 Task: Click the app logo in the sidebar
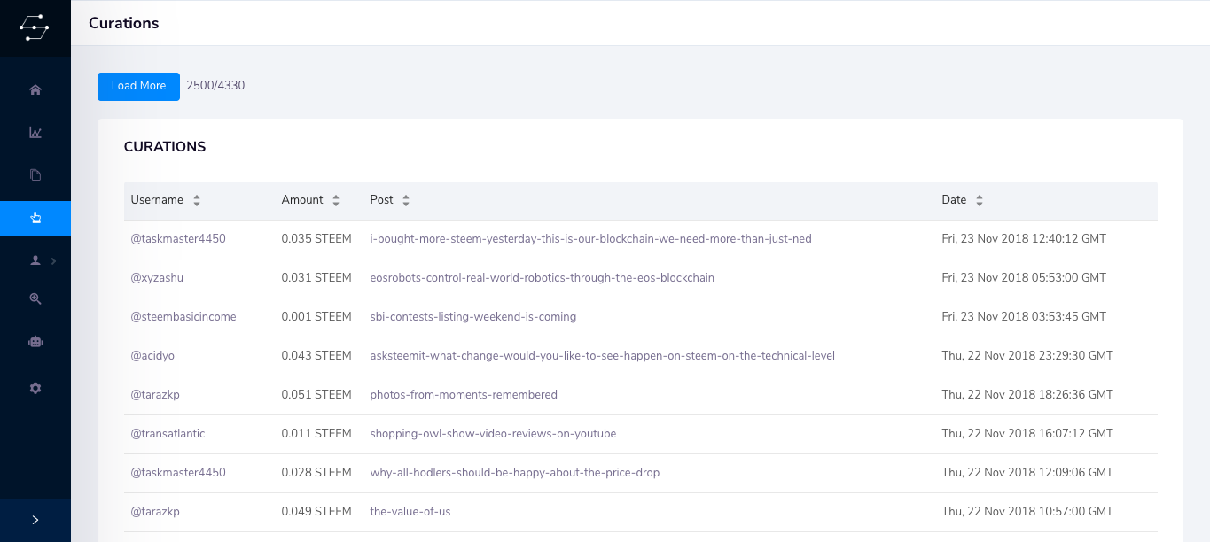pos(35,27)
